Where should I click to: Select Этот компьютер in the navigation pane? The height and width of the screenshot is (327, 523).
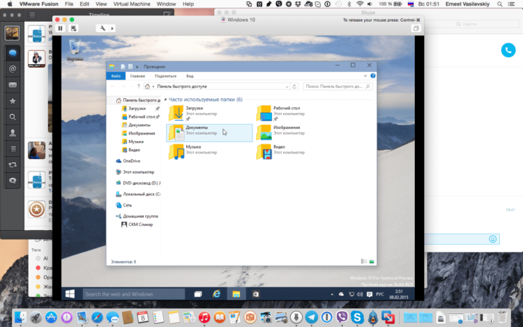pyautogui.click(x=138, y=172)
